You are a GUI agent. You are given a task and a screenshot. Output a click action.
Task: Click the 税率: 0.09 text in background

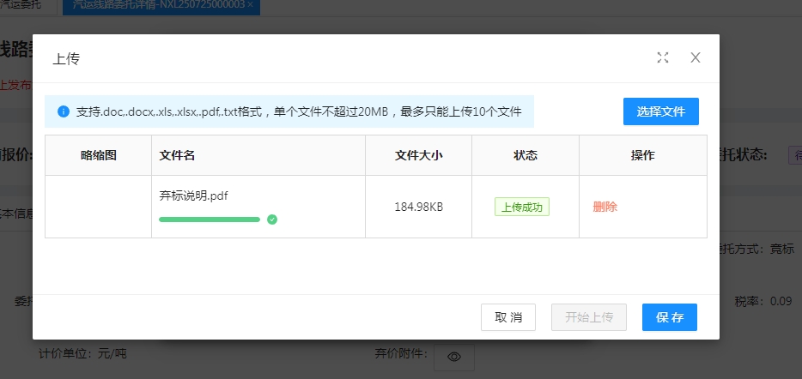click(763, 301)
